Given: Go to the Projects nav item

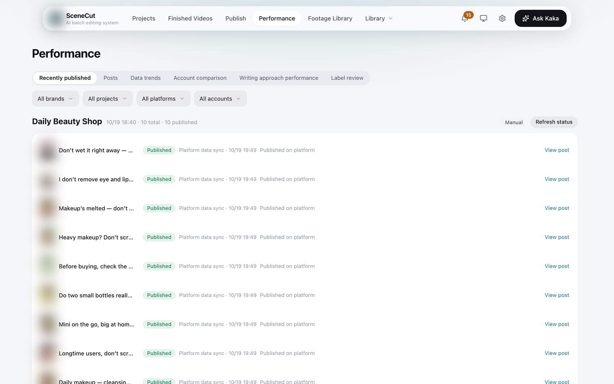Looking at the screenshot, I should pyautogui.click(x=144, y=18).
